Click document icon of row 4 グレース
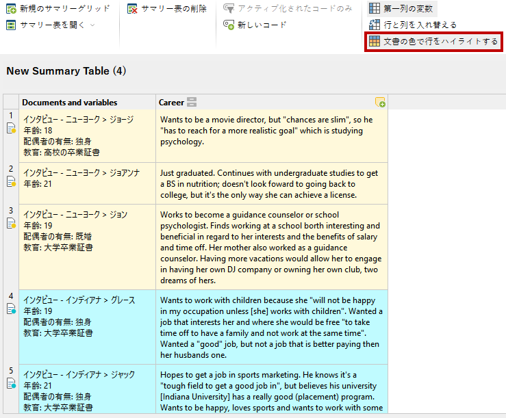The image size is (506, 418). coord(11,309)
